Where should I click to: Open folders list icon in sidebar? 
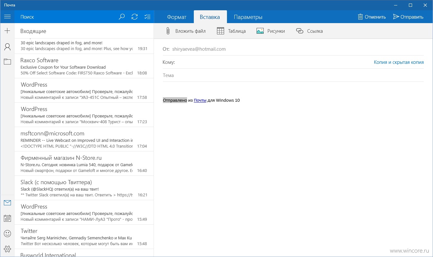coord(7,62)
